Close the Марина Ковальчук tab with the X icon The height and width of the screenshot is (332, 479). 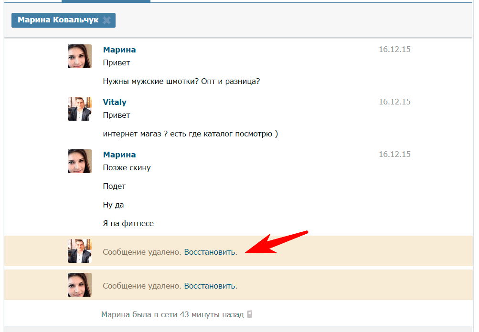point(106,20)
